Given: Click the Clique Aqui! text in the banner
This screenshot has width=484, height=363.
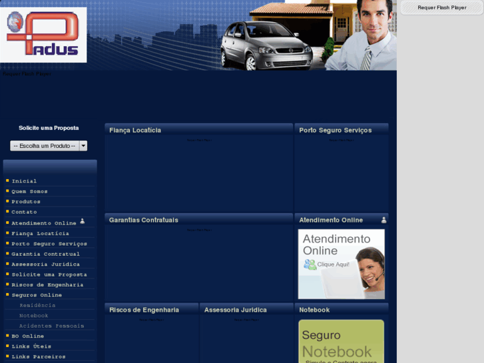Looking at the screenshot, I should 334,264.
